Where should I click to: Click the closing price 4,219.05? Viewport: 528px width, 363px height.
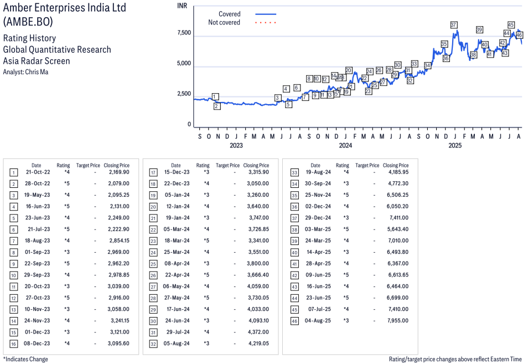(x=258, y=344)
